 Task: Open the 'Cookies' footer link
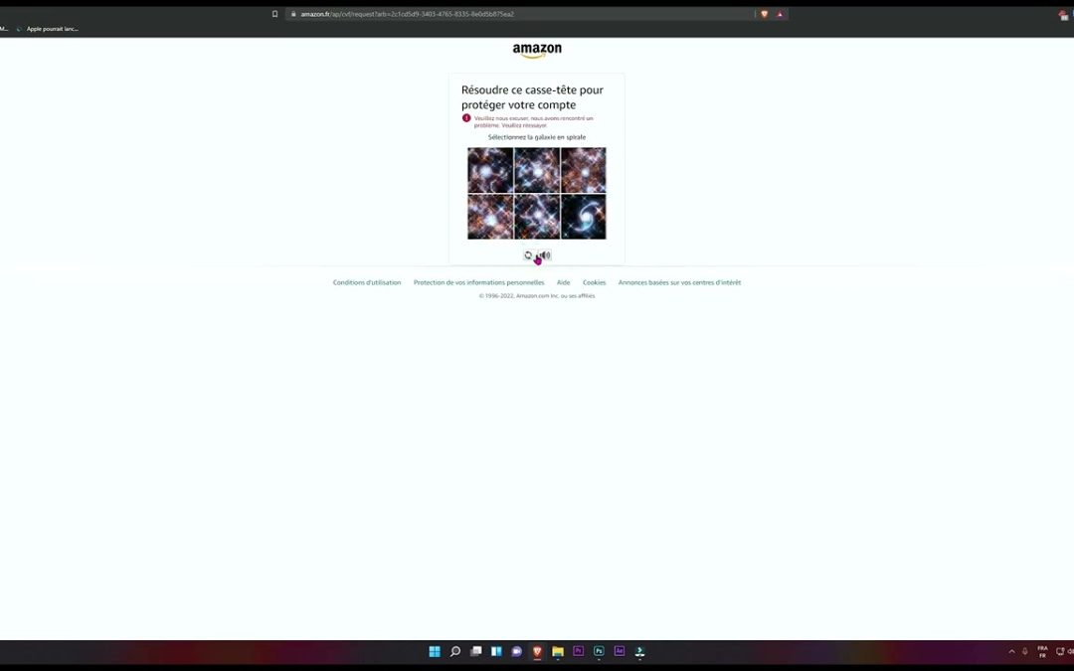click(594, 282)
